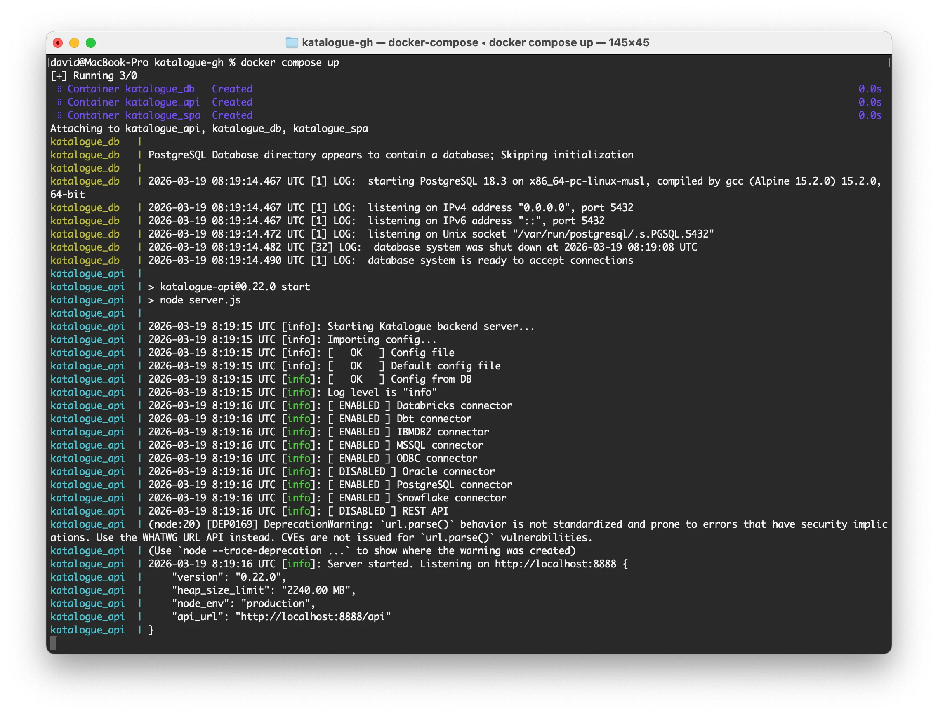
Task: Click the 'Importing config...' line
Action: 243,340
